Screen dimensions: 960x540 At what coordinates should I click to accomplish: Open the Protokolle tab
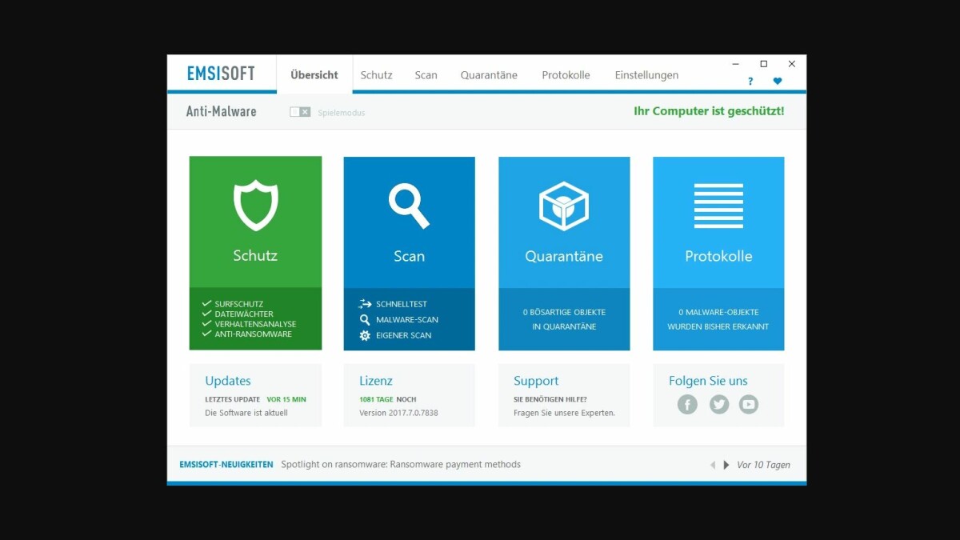tap(566, 75)
